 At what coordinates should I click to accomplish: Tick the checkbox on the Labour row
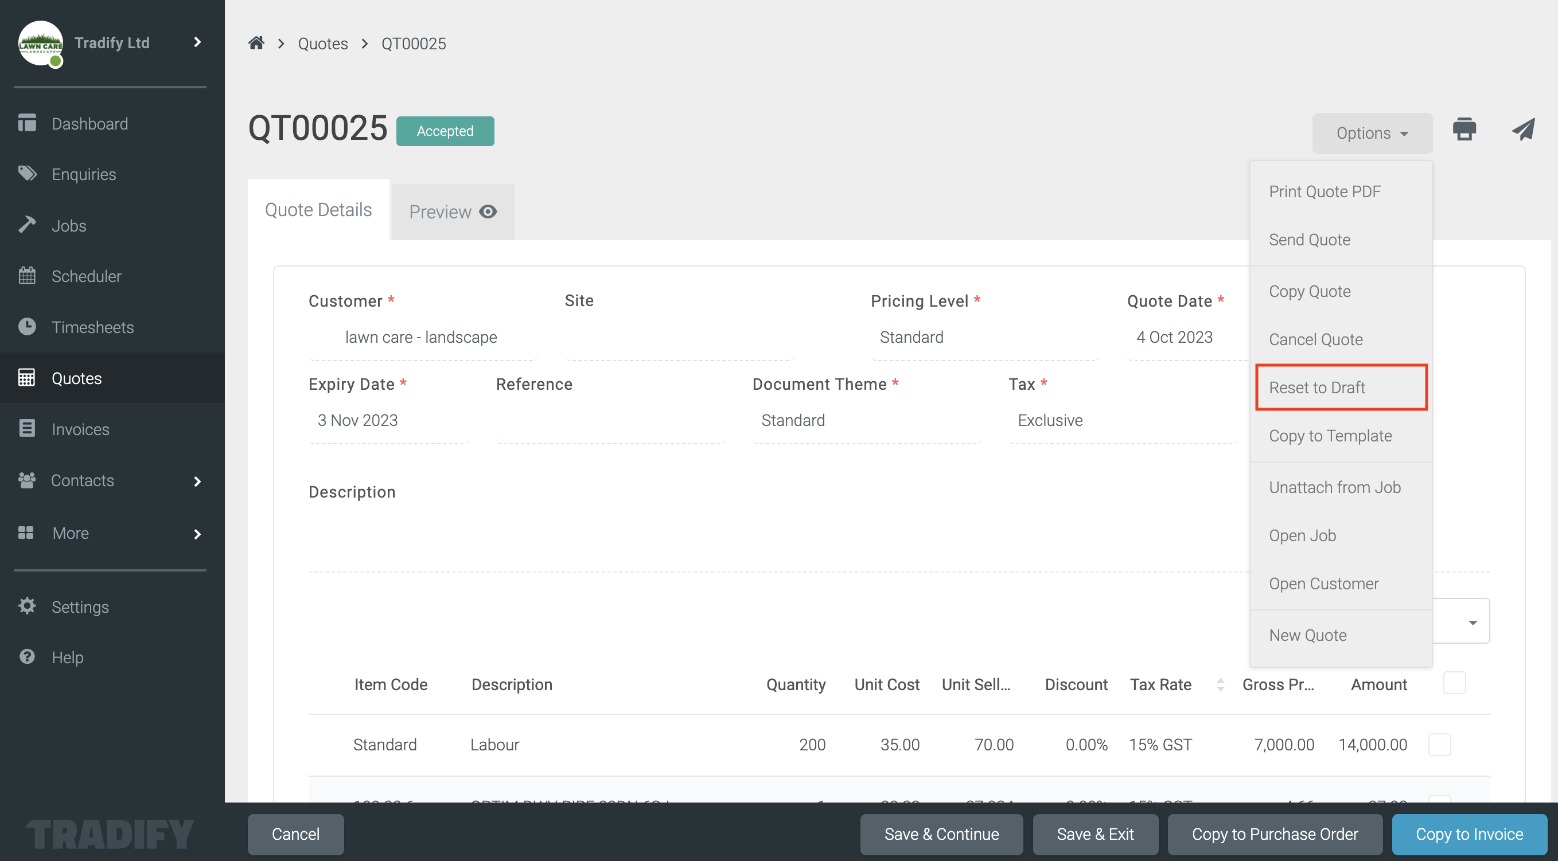[1439, 745]
